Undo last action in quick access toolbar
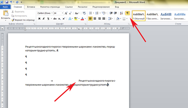Viewport: 188px width, 108px height. point(11,2)
